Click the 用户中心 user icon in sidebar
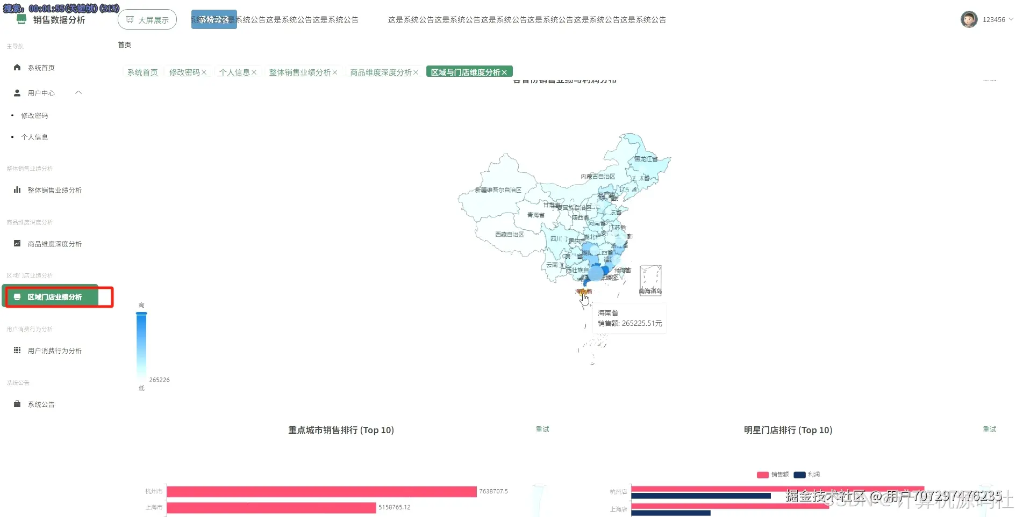The image size is (1016, 517). [17, 92]
